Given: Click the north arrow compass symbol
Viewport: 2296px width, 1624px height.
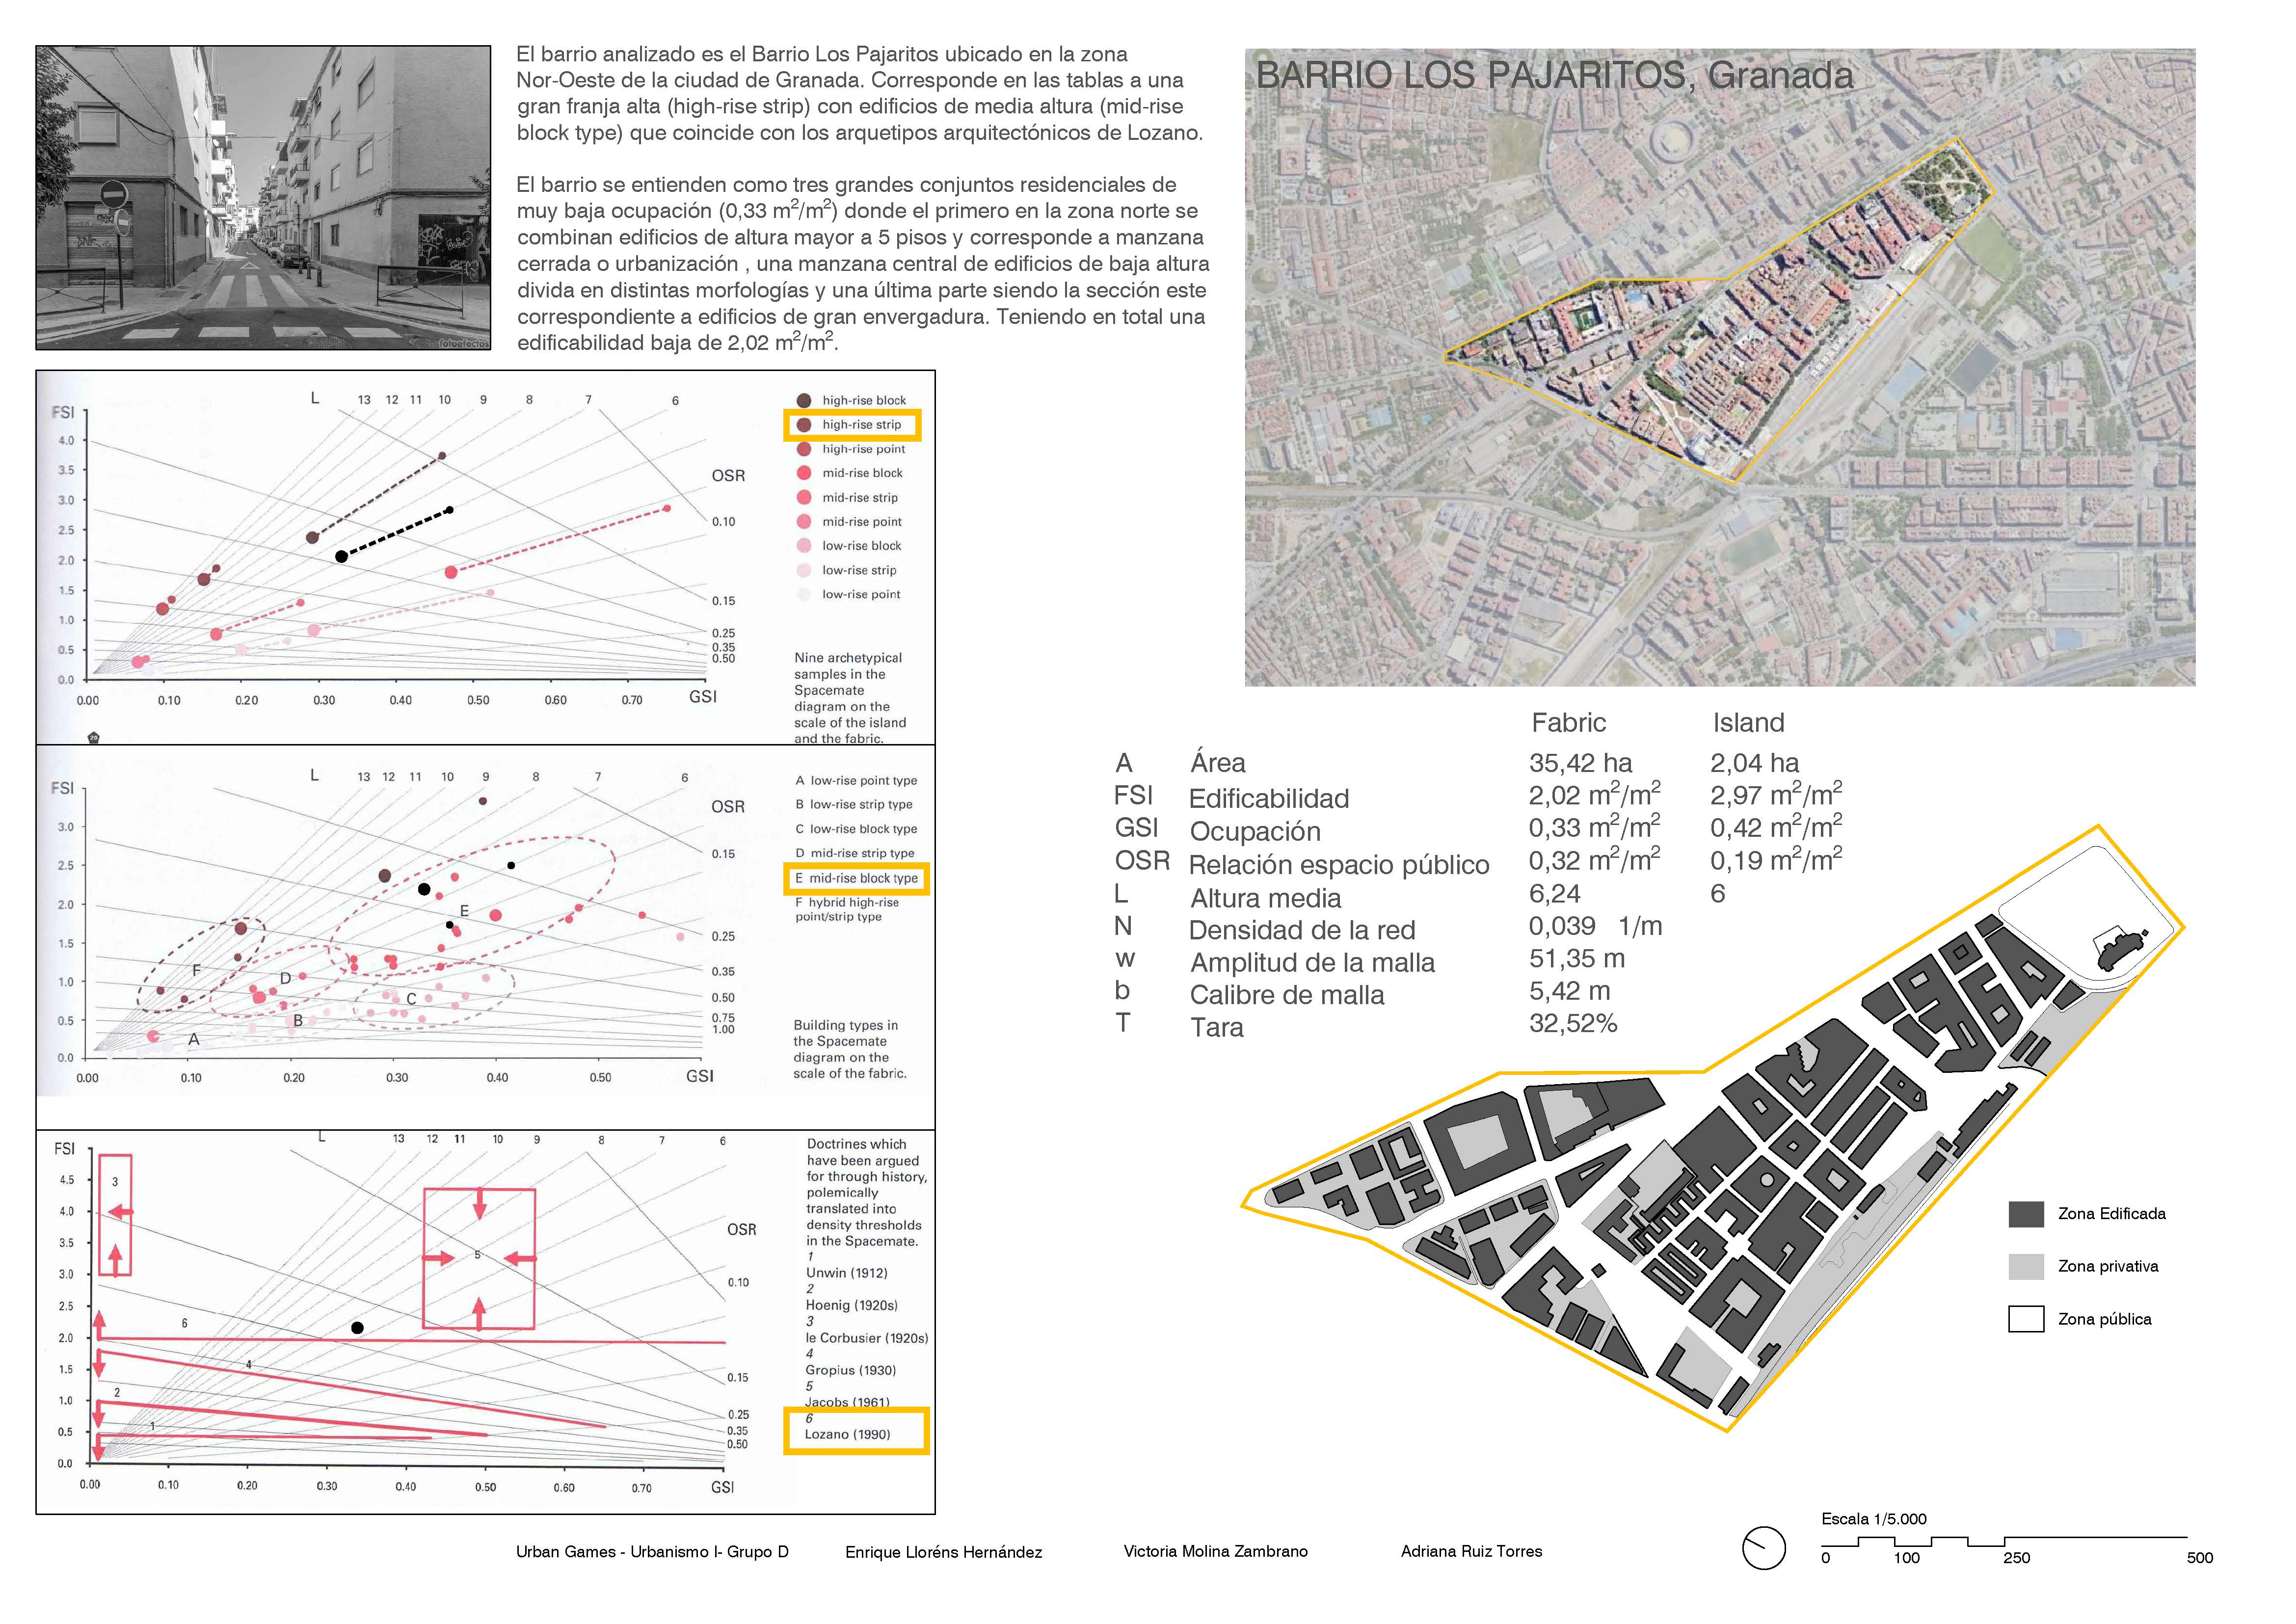Looking at the screenshot, I should point(1763,1549).
